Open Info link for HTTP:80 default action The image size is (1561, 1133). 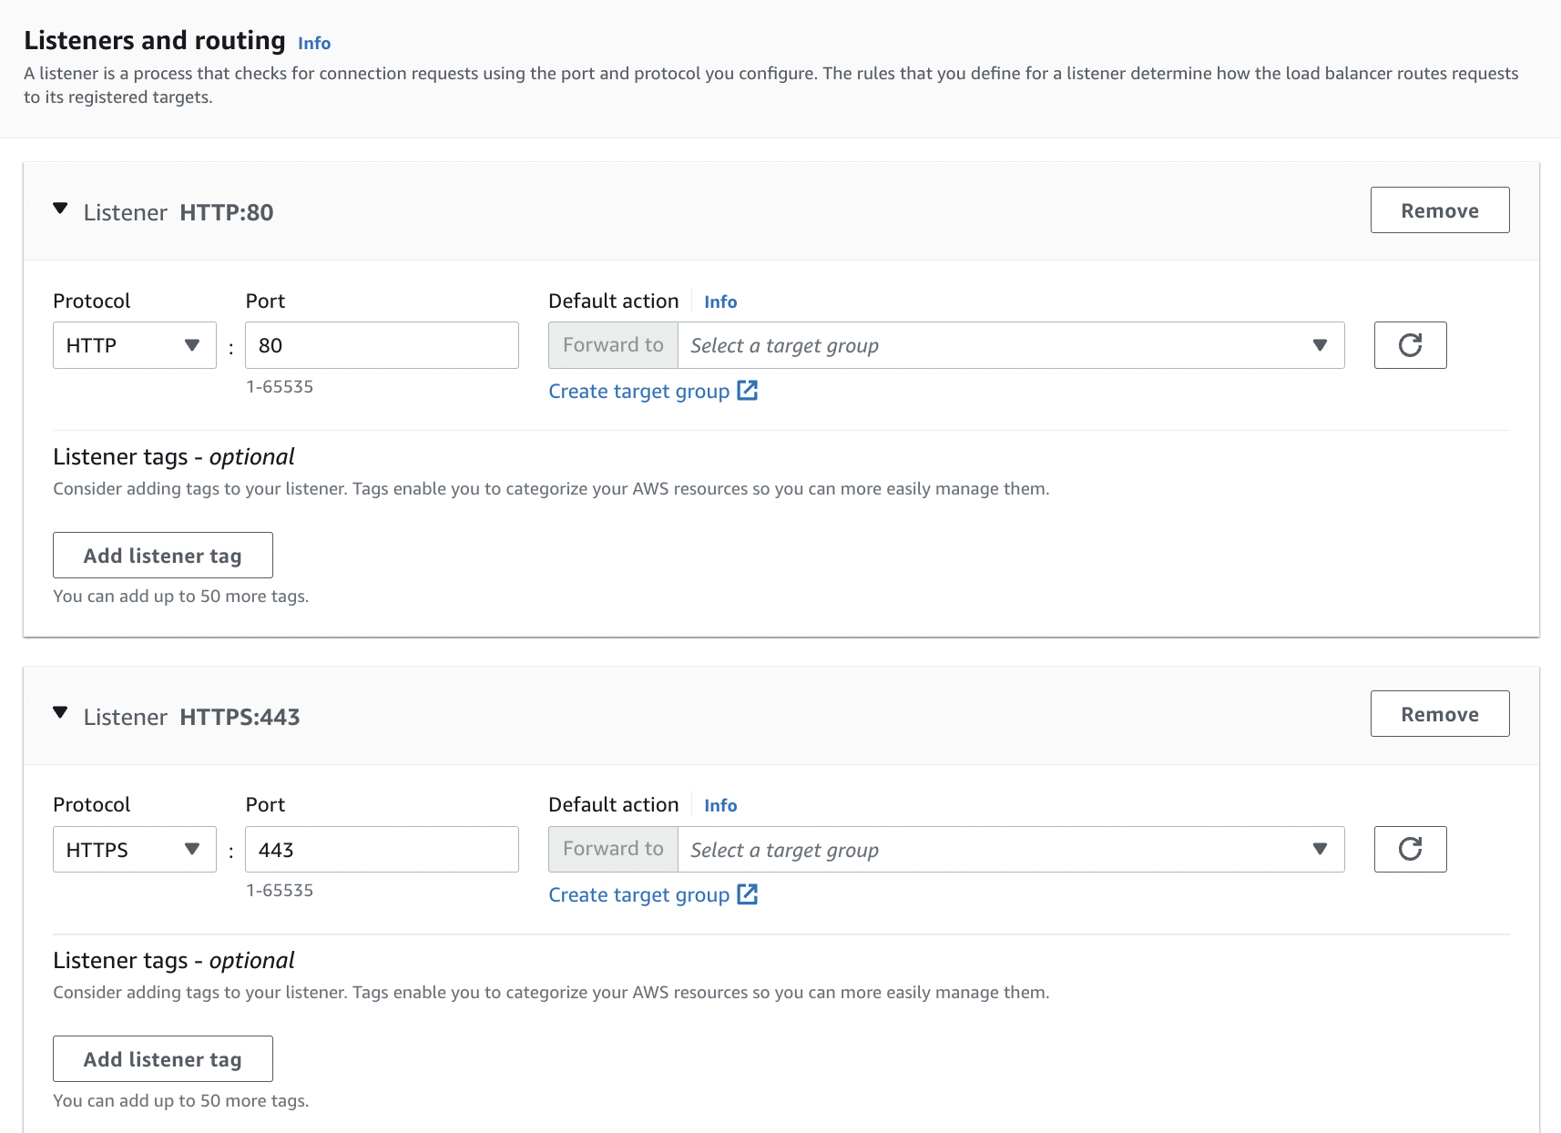tap(720, 301)
